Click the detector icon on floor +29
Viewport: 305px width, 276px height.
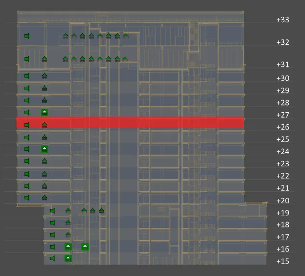(x=44, y=88)
